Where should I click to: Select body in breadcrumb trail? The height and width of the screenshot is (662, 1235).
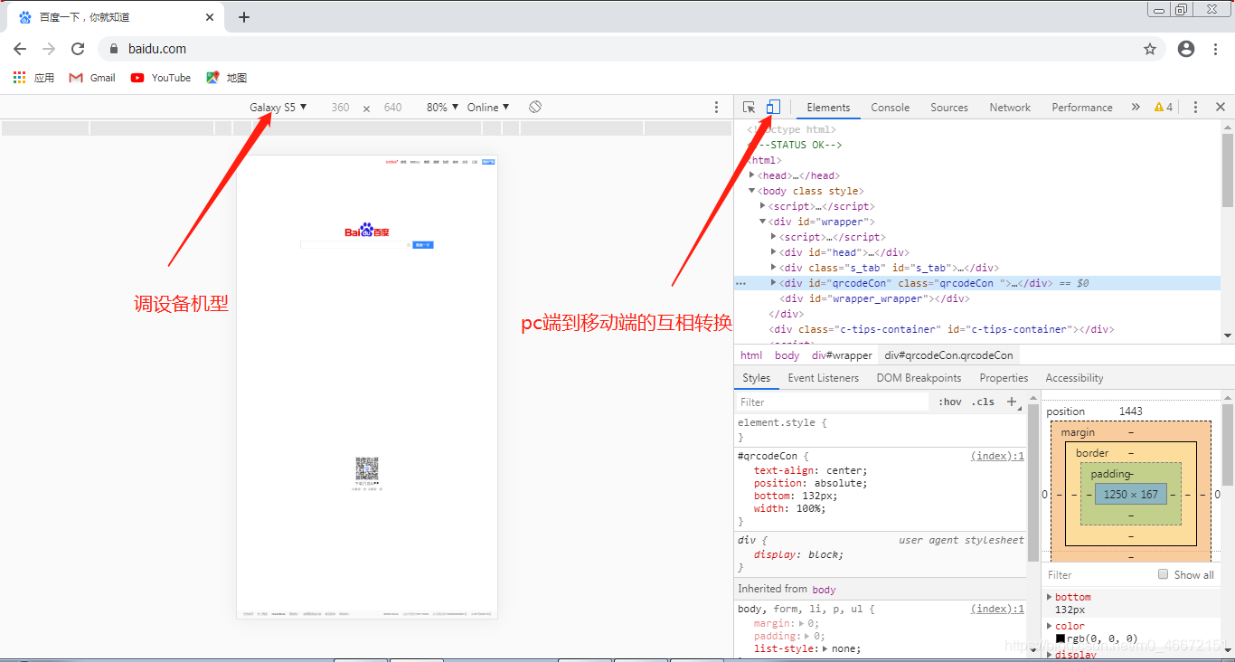point(787,355)
